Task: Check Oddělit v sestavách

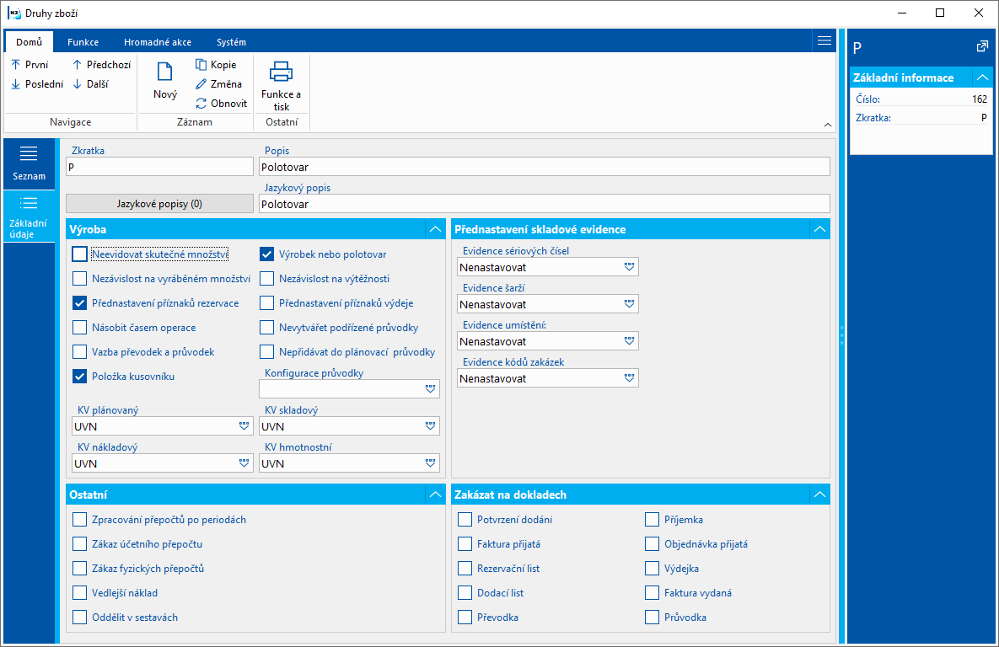Action: pos(79,617)
